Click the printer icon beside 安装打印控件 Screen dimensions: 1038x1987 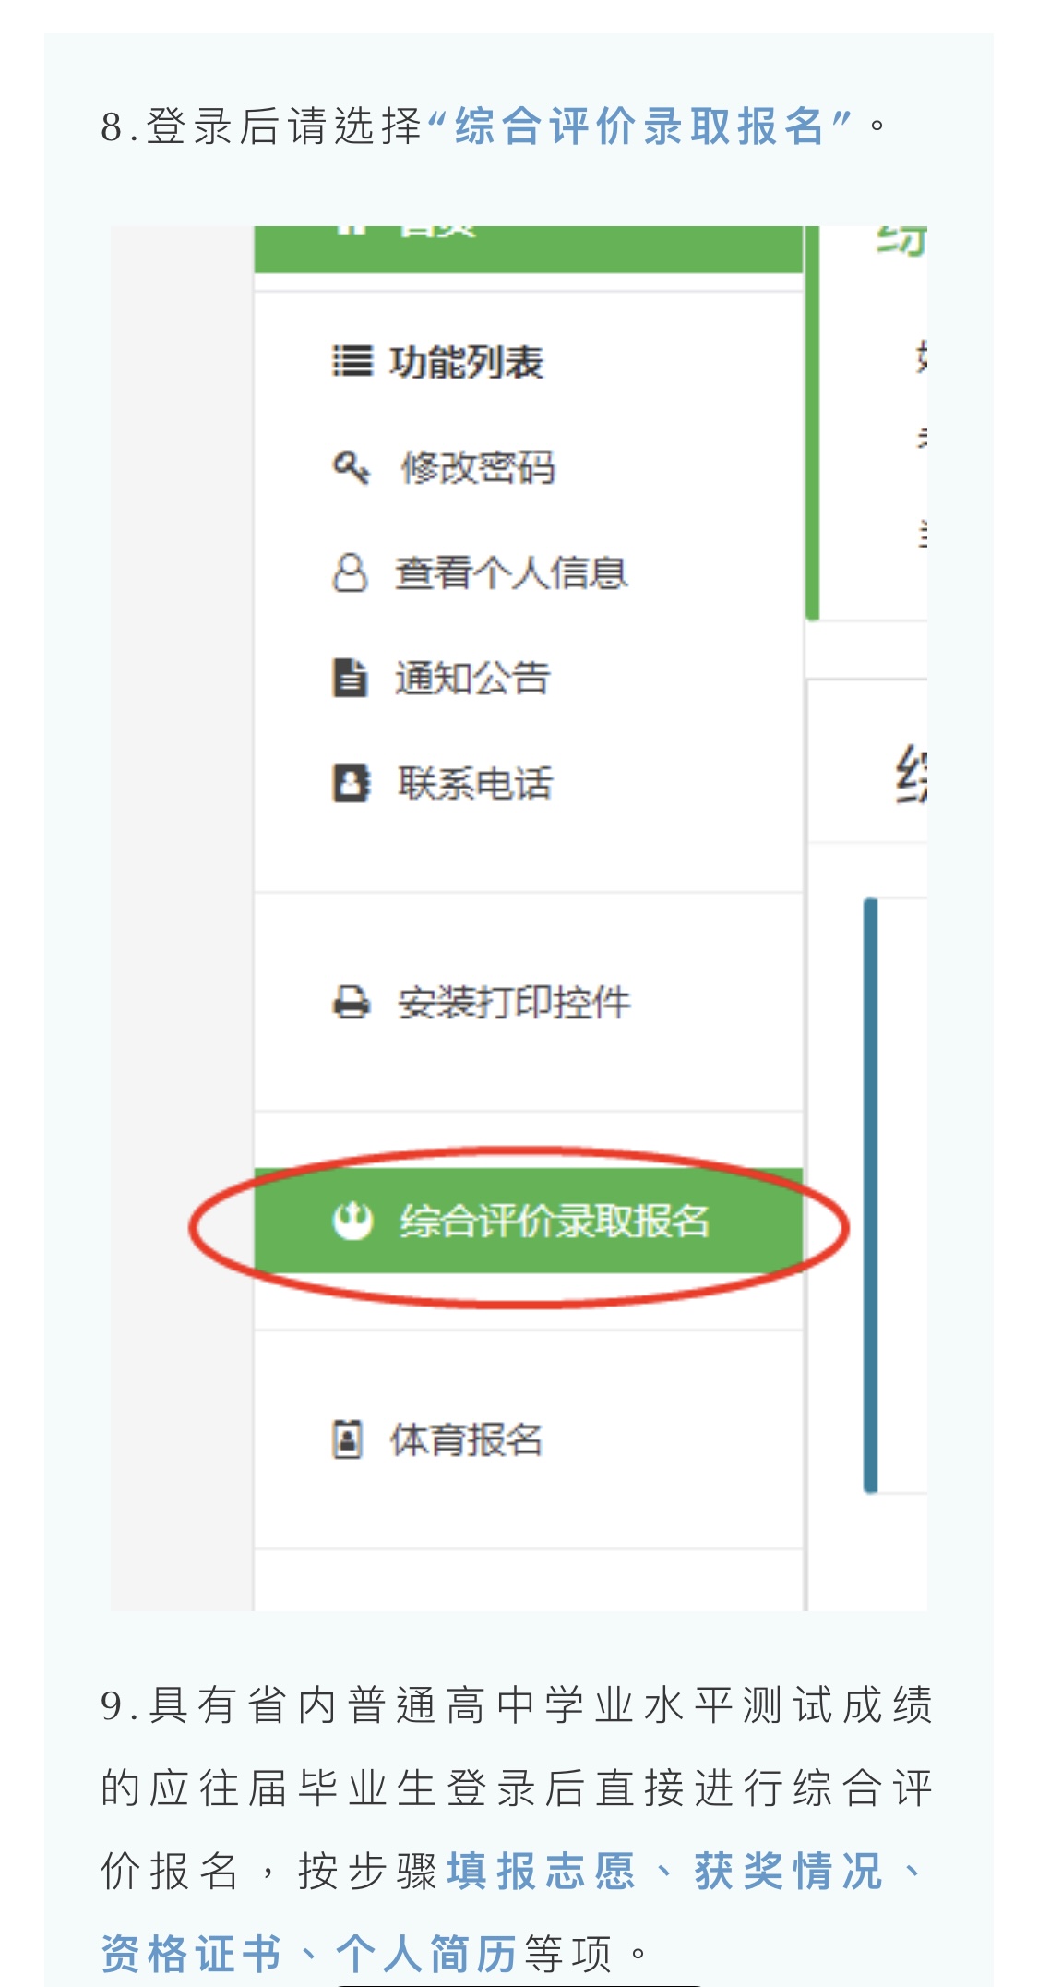352,1002
